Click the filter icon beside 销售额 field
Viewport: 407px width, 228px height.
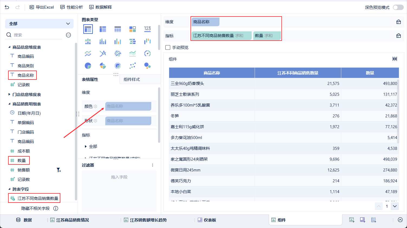(59, 170)
